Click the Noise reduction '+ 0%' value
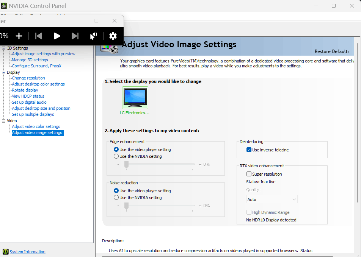 click(204, 206)
